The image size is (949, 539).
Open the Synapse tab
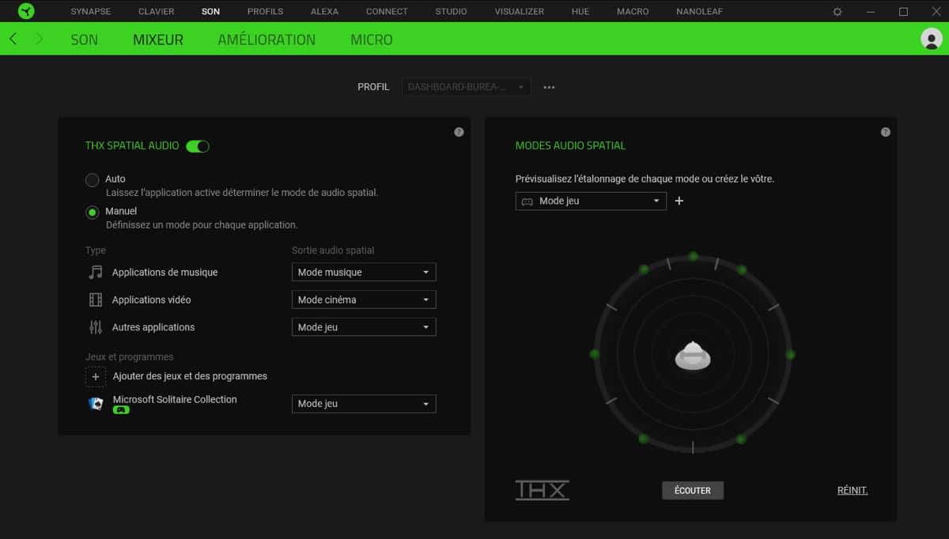91,12
